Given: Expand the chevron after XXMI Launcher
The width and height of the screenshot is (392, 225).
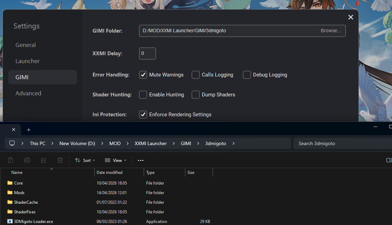Looking at the screenshot, I should click(x=174, y=143).
